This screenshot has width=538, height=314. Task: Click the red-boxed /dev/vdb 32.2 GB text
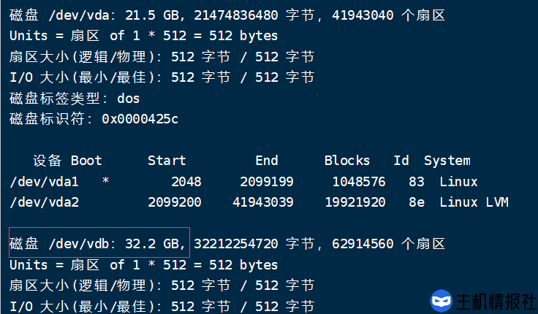coord(99,243)
